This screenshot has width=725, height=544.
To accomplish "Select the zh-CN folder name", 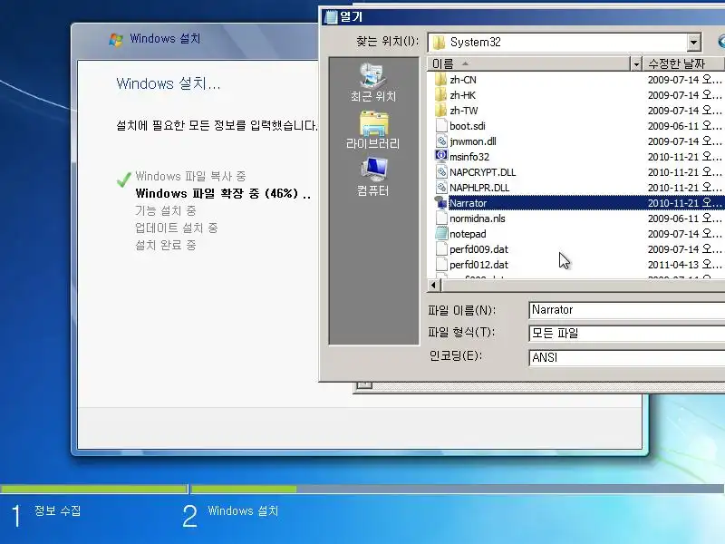I will pyautogui.click(x=463, y=80).
